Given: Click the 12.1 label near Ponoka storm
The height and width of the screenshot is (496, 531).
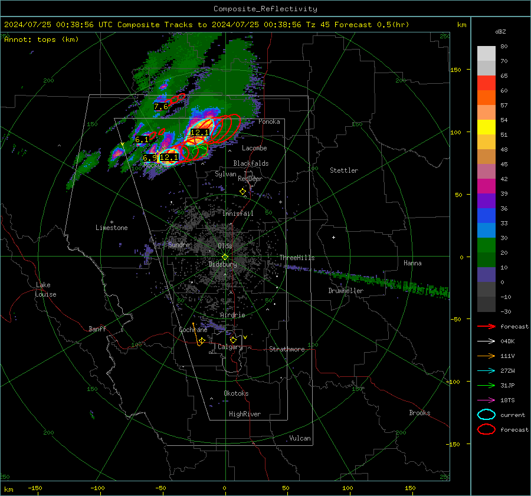Looking at the screenshot, I should pyautogui.click(x=199, y=132).
